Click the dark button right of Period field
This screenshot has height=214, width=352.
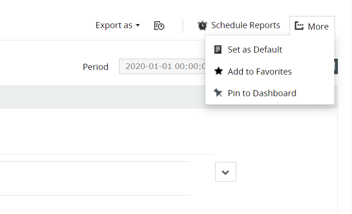tap(336, 66)
